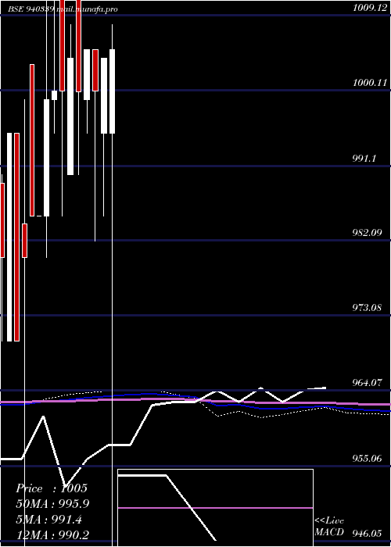Click the <<Live MACD label

(x=329, y=527)
